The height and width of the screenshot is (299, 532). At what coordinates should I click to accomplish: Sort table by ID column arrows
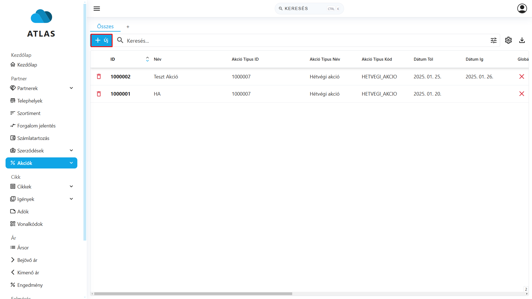[x=147, y=59]
